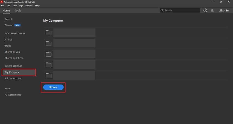Click the Browse button

tap(53, 87)
